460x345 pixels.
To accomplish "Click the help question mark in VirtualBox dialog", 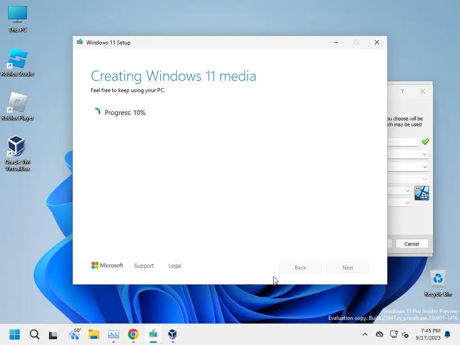I will point(402,91).
